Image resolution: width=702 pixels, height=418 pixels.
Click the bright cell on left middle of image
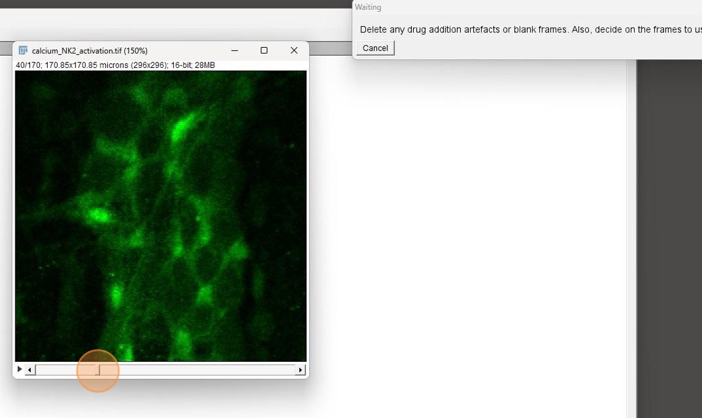(98, 215)
